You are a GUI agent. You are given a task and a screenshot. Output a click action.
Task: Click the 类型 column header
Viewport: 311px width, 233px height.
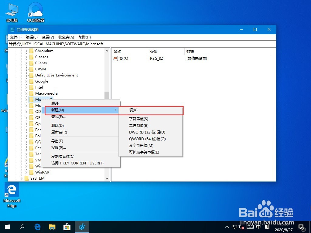click(166, 51)
